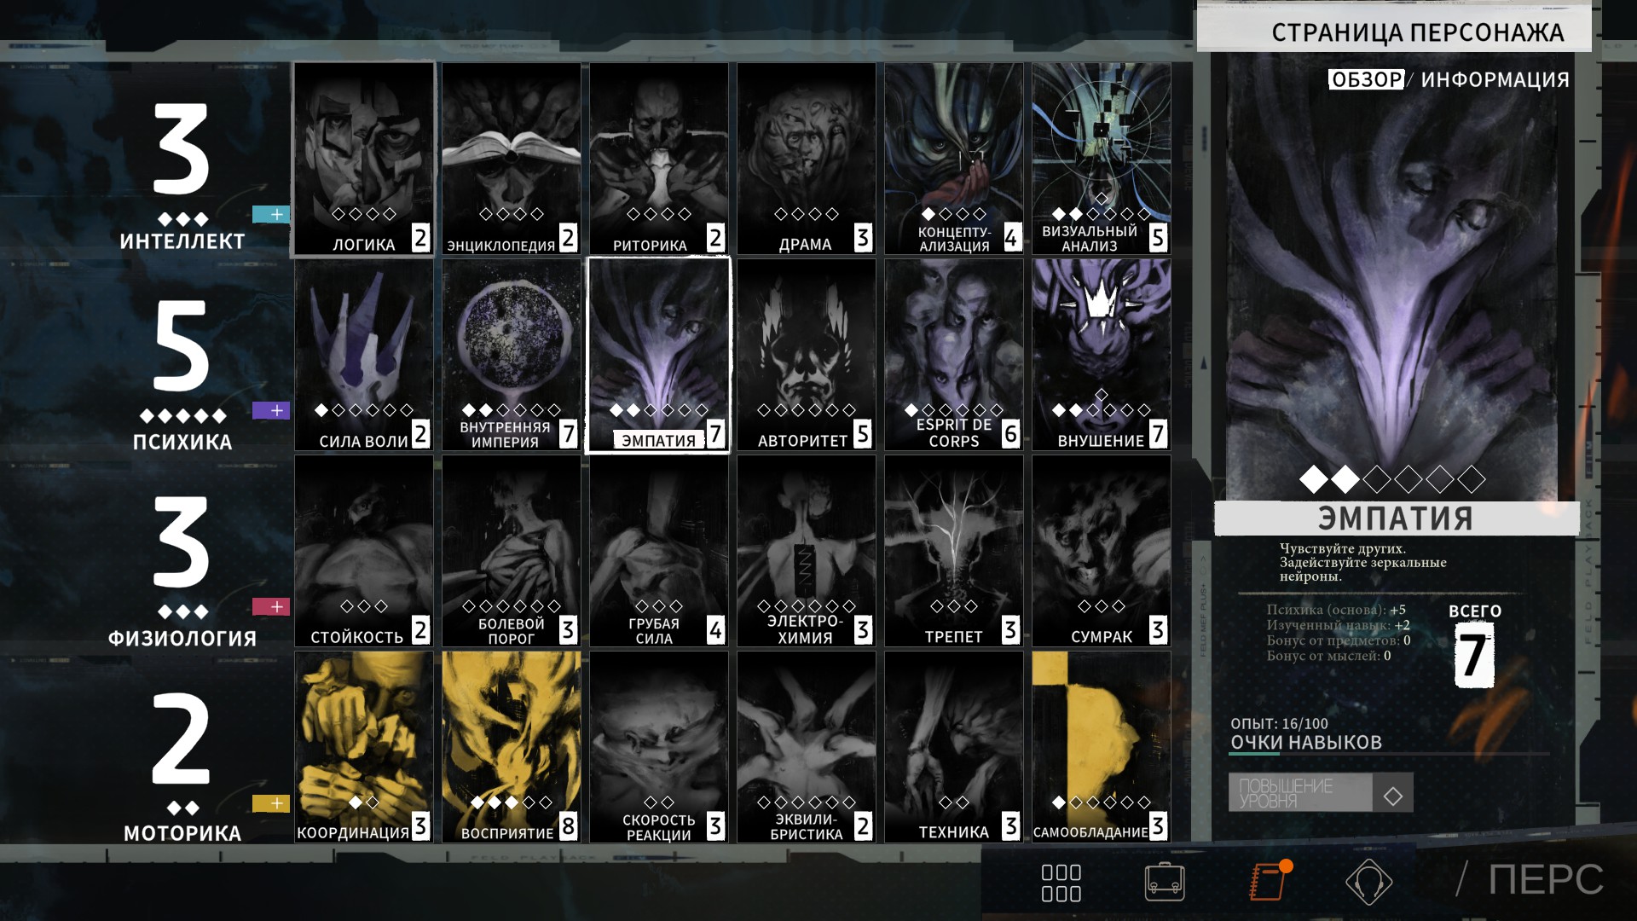Click the Эмпатия description text
The image size is (1637, 921).
(x=1362, y=562)
